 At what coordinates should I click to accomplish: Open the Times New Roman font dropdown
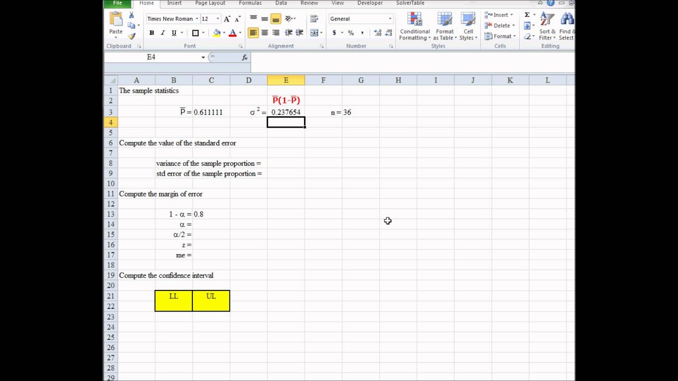tap(197, 19)
